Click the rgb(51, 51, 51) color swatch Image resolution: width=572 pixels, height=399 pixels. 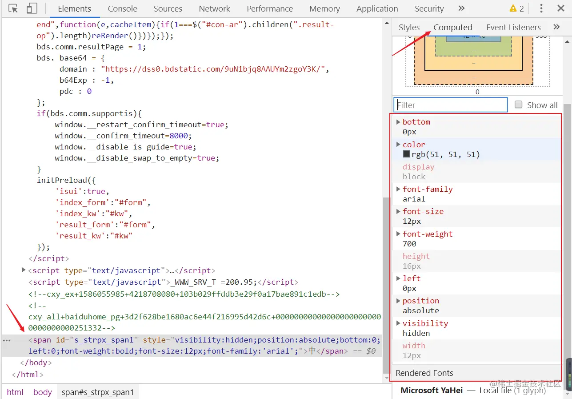coord(406,154)
